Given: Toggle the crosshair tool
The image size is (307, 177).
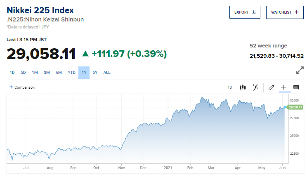Looking at the screenshot, I should click(x=284, y=87).
